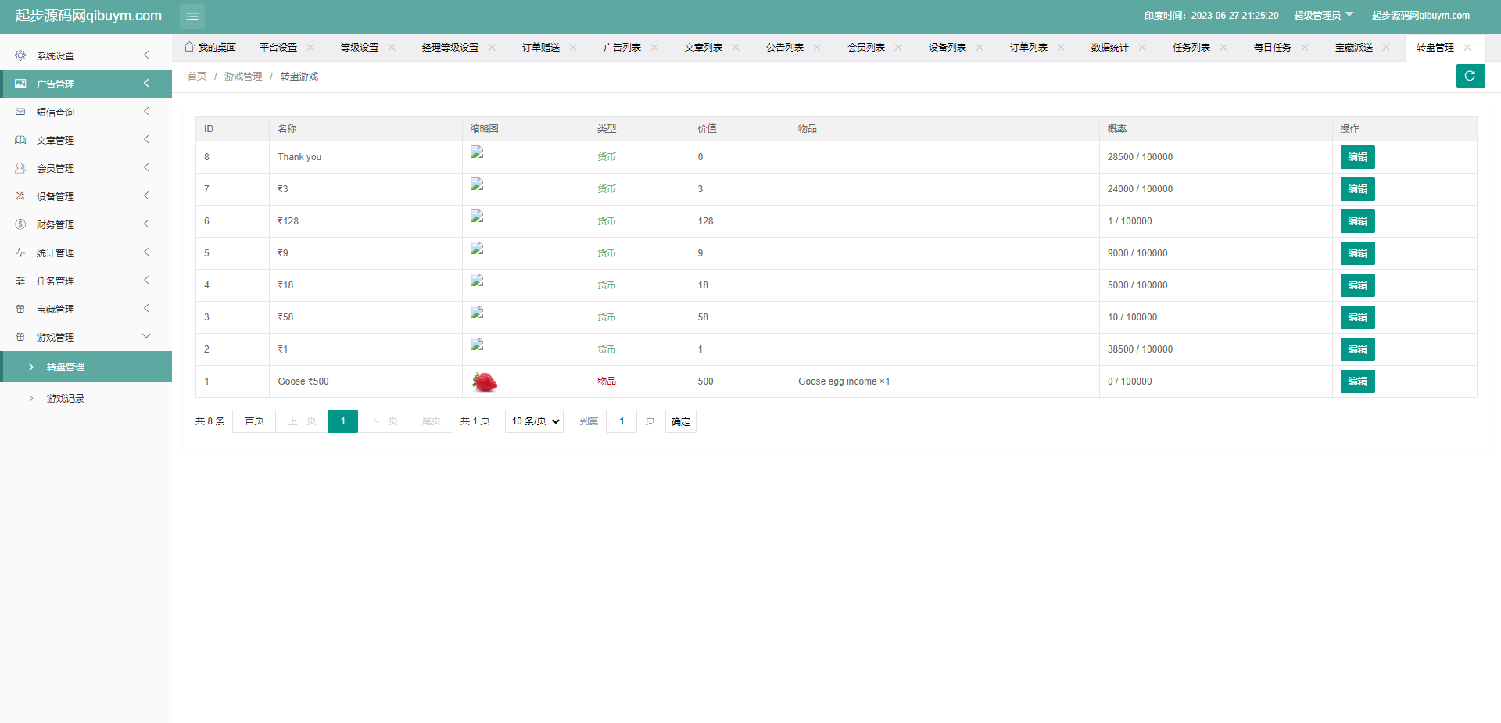Switch to the 订单列表 tab

click(x=1028, y=48)
